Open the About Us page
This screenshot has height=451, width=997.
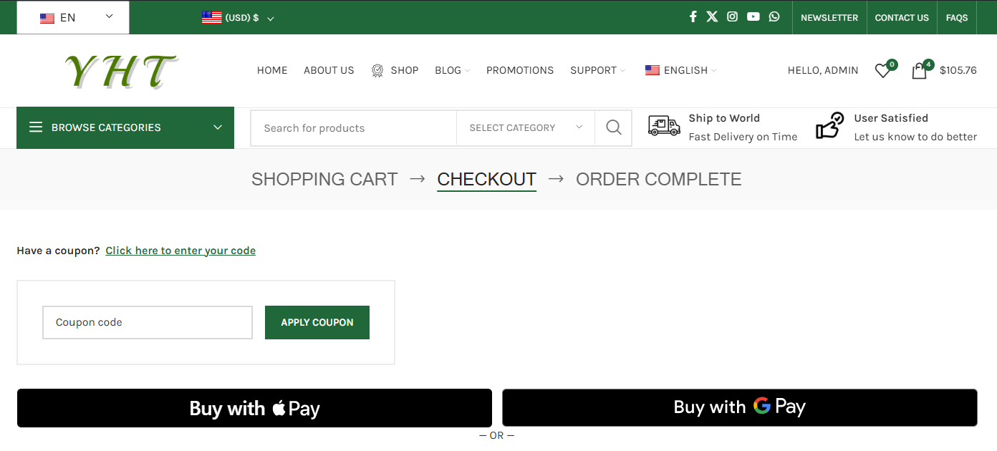(x=329, y=70)
